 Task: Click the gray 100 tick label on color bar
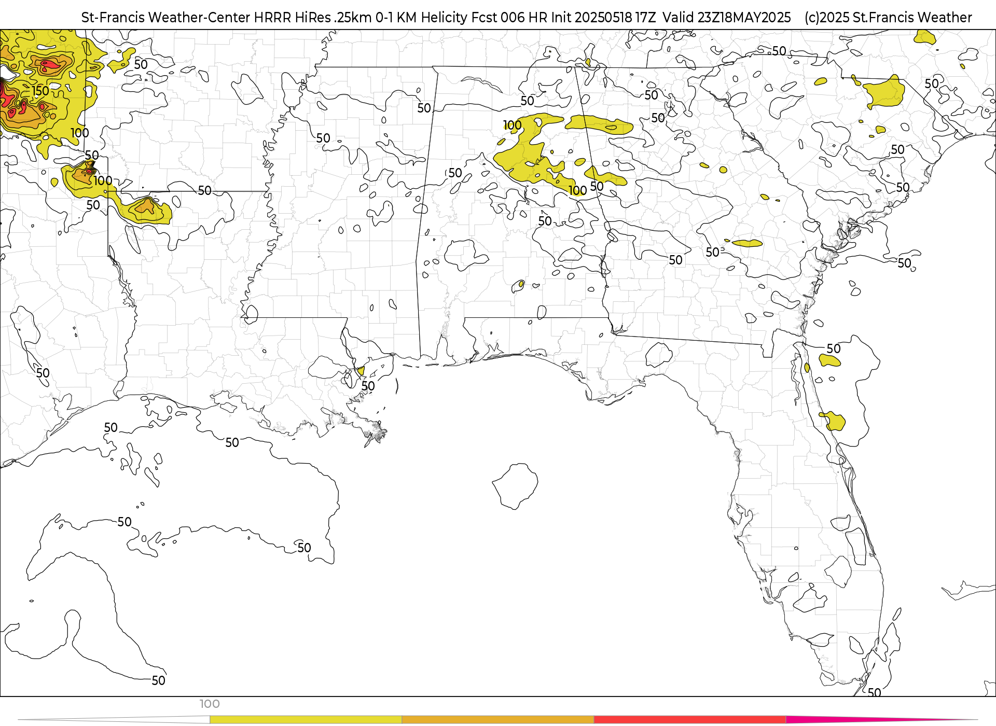pos(210,704)
